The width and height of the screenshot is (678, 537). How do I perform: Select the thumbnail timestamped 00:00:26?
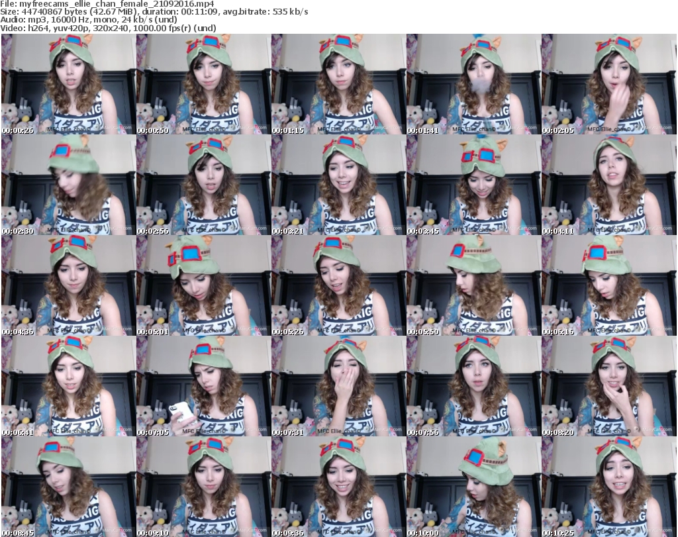pos(68,84)
